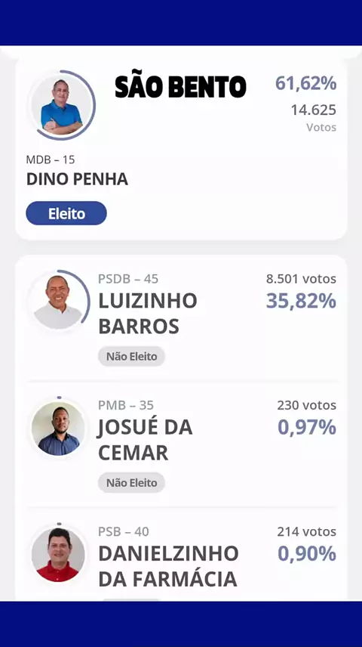Tap the 0,90% percentage figure
The width and height of the screenshot is (362, 647).
coord(307,553)
